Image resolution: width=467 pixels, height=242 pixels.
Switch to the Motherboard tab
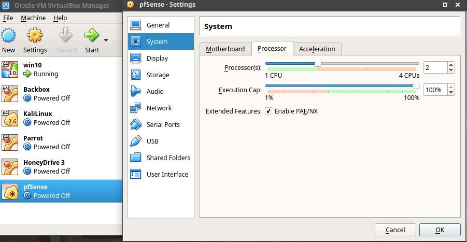(225, 49)
